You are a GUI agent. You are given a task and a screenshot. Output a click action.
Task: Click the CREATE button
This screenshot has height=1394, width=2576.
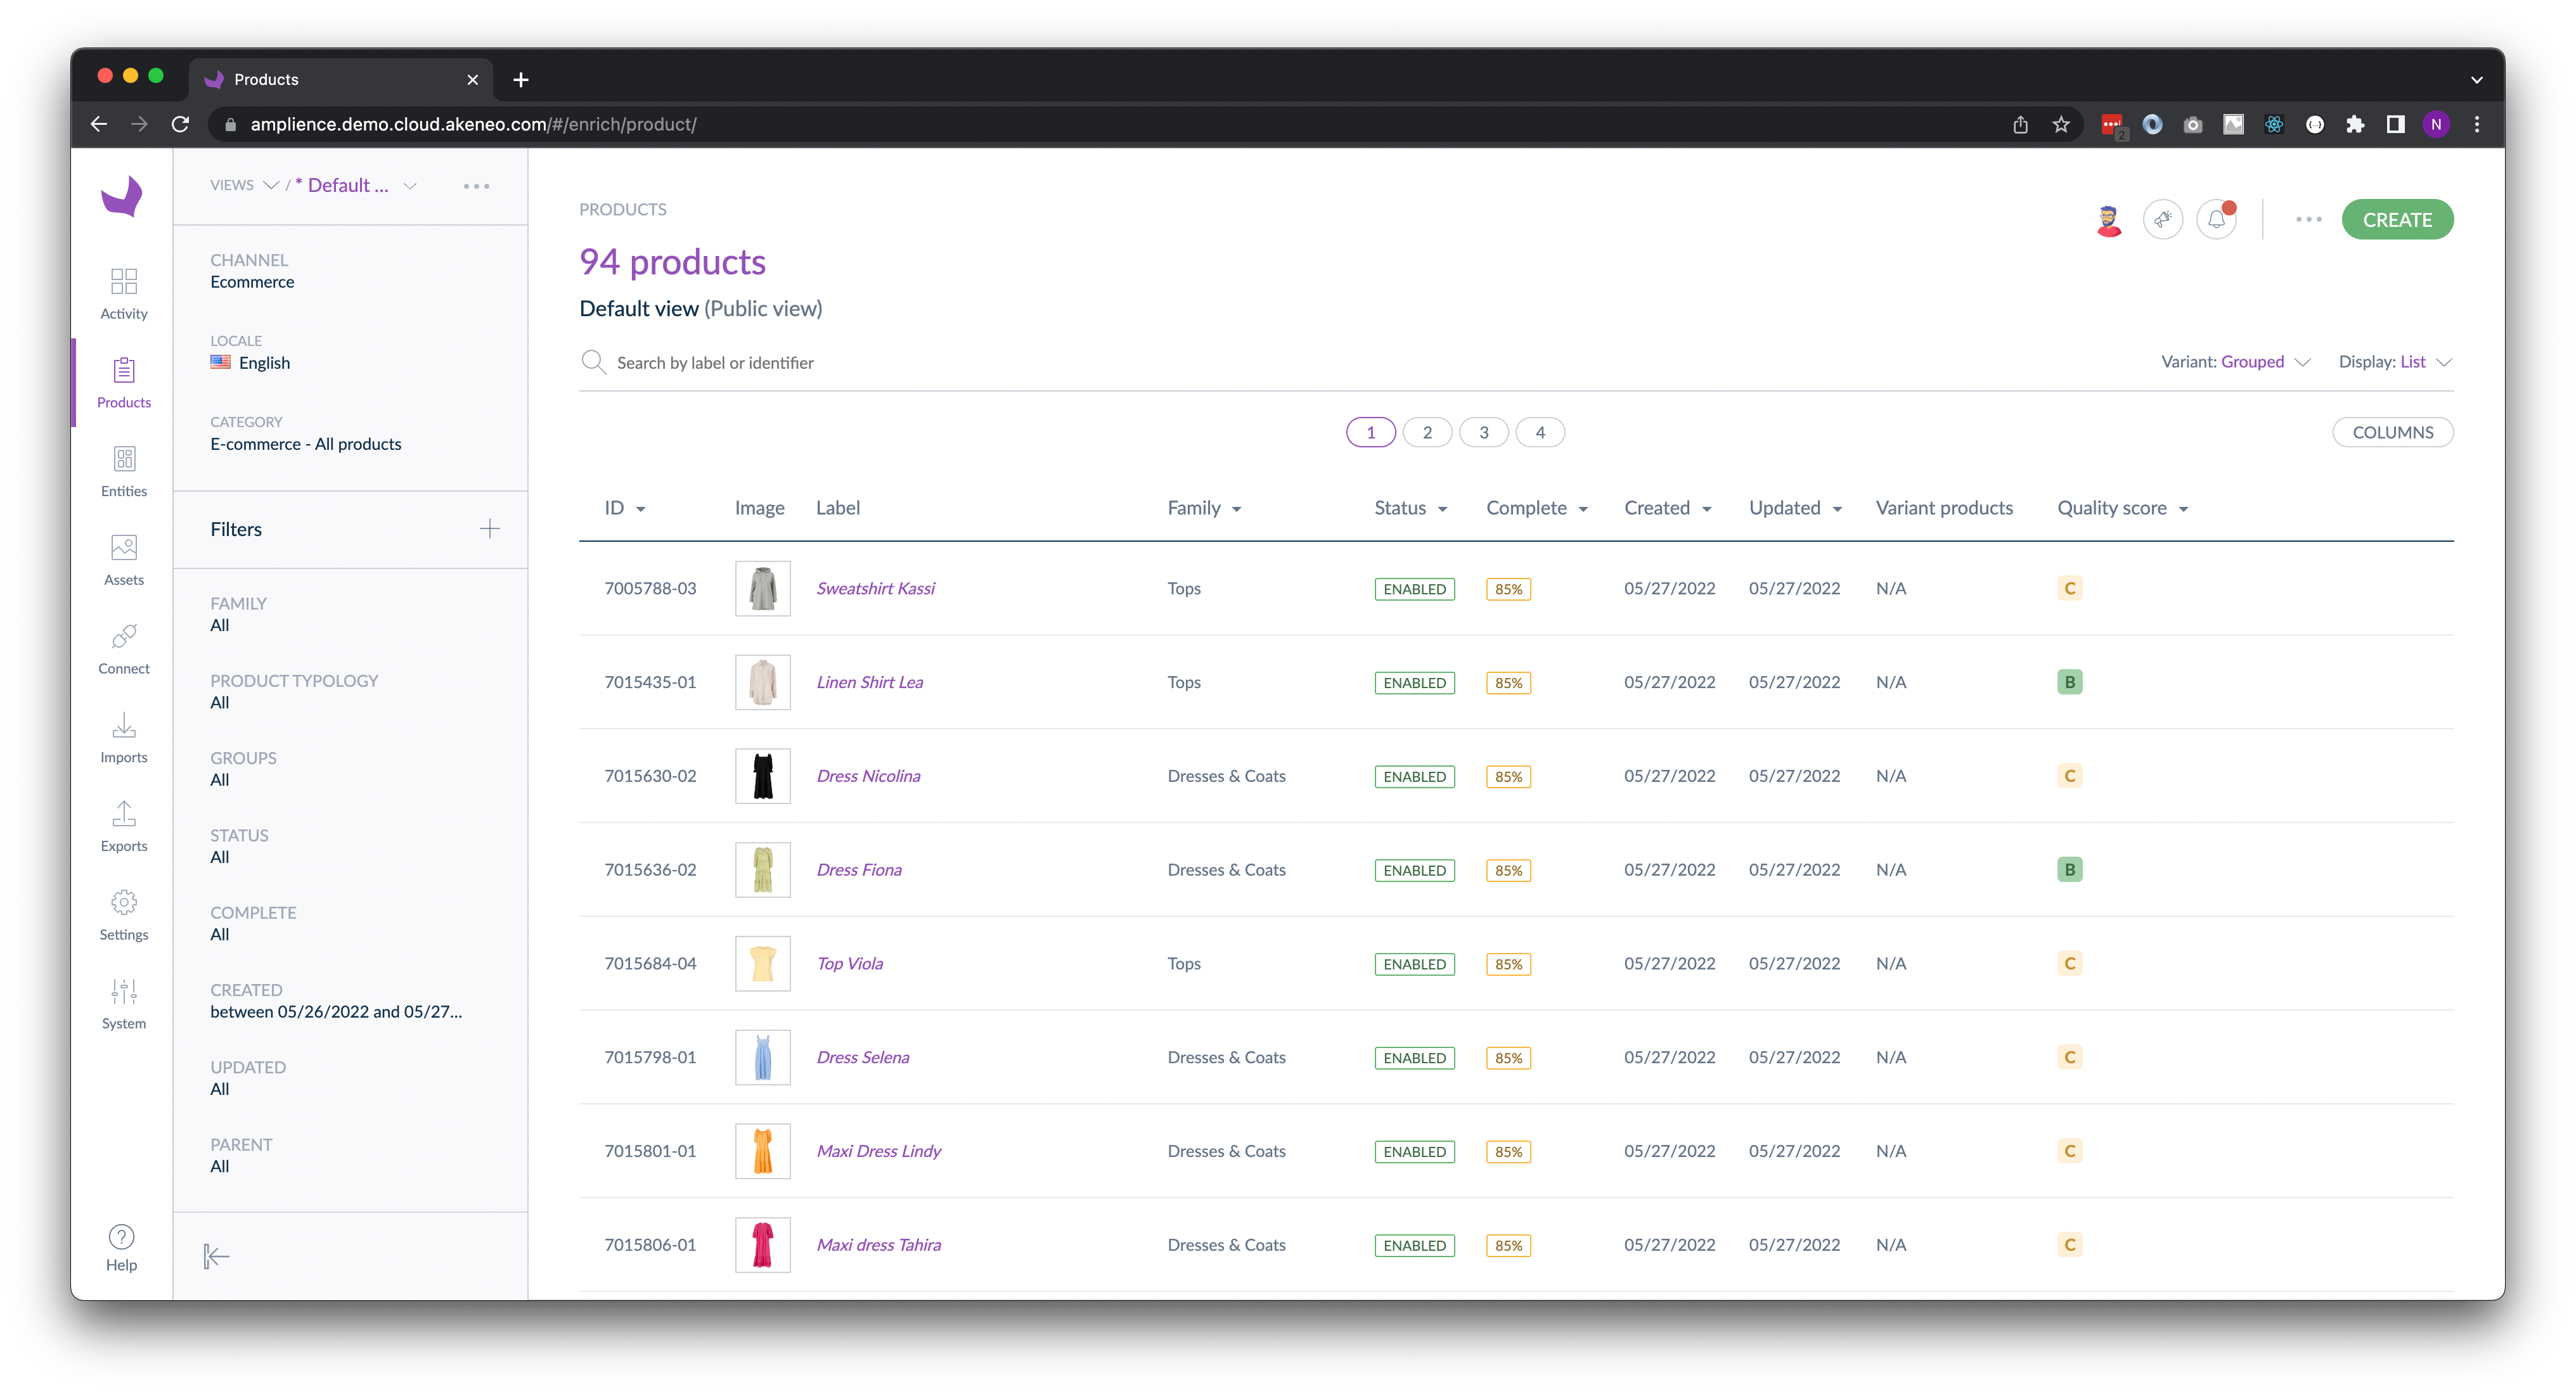[x=2397, y=219]
